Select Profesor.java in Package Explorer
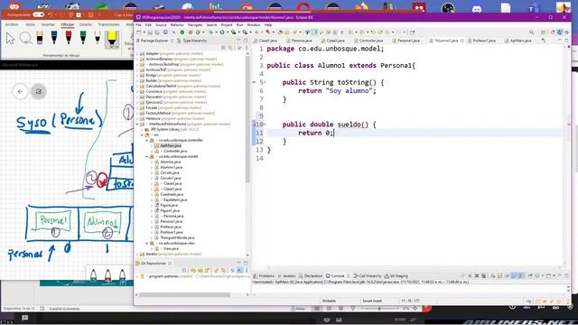 [171, 227]
